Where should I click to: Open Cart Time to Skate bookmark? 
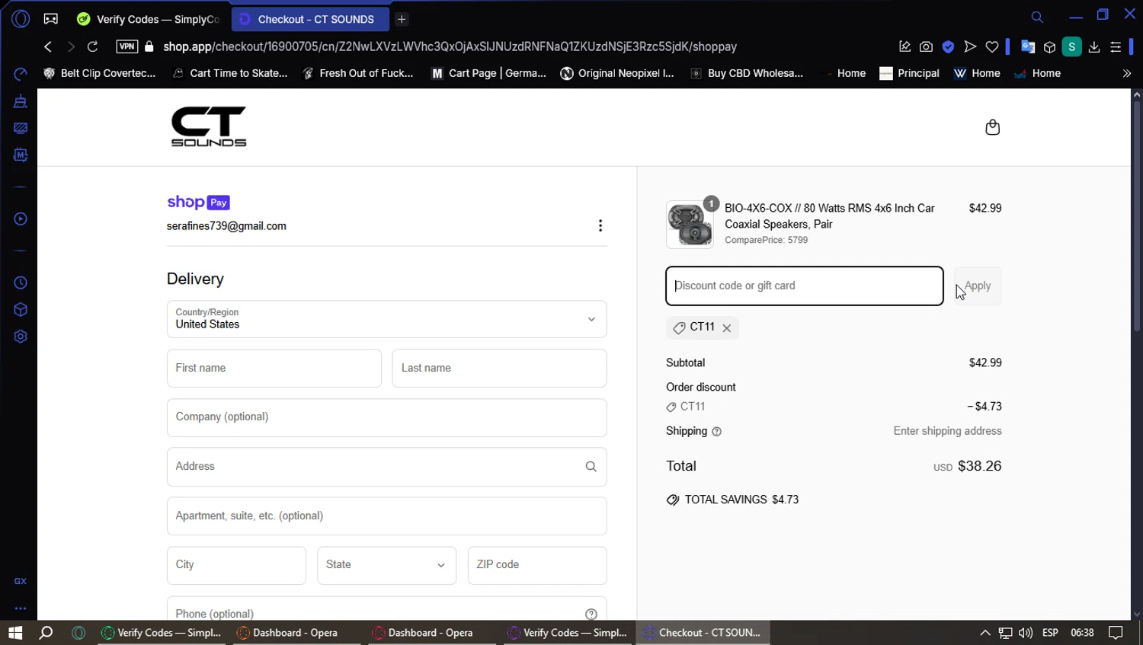230,73
